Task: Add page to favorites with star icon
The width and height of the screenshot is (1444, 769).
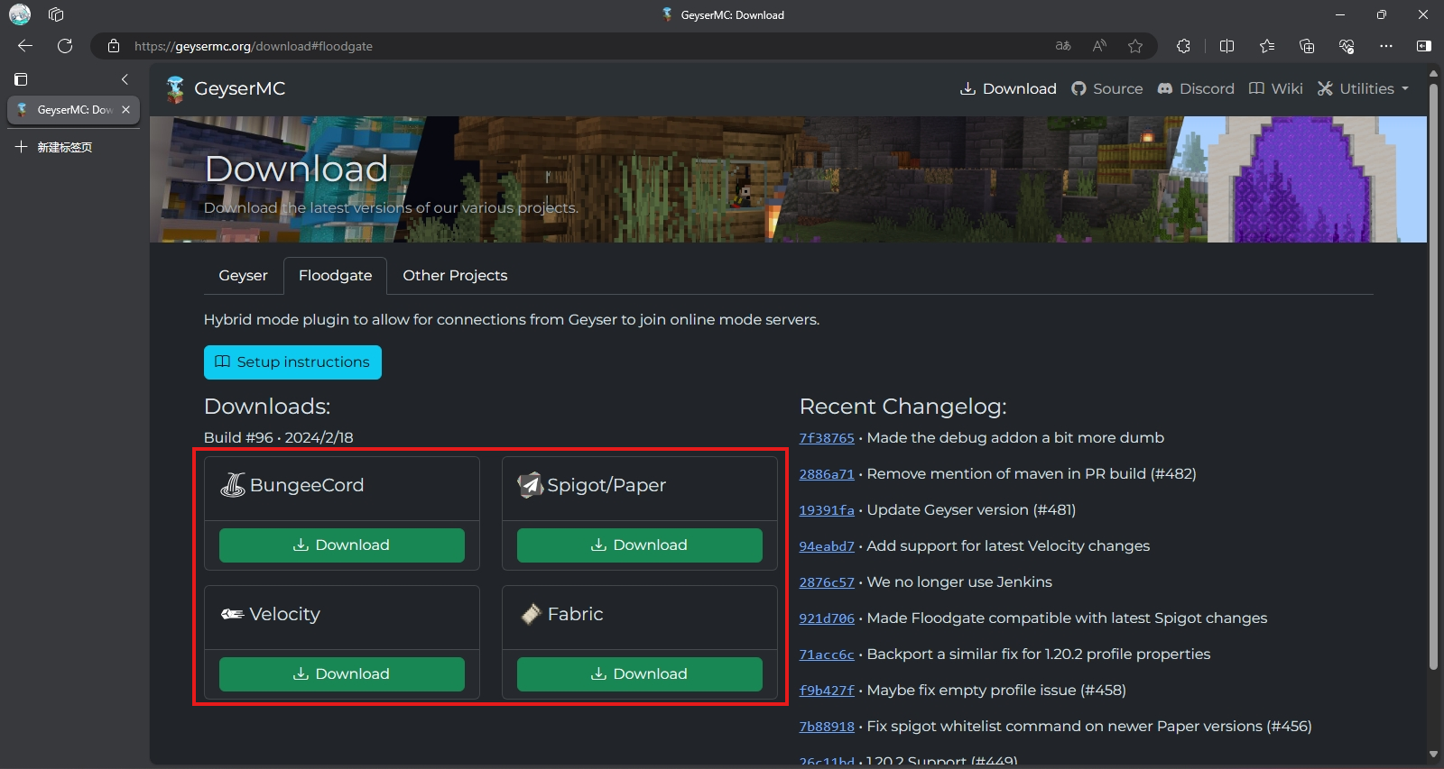Action: (x=1135, y=46)
